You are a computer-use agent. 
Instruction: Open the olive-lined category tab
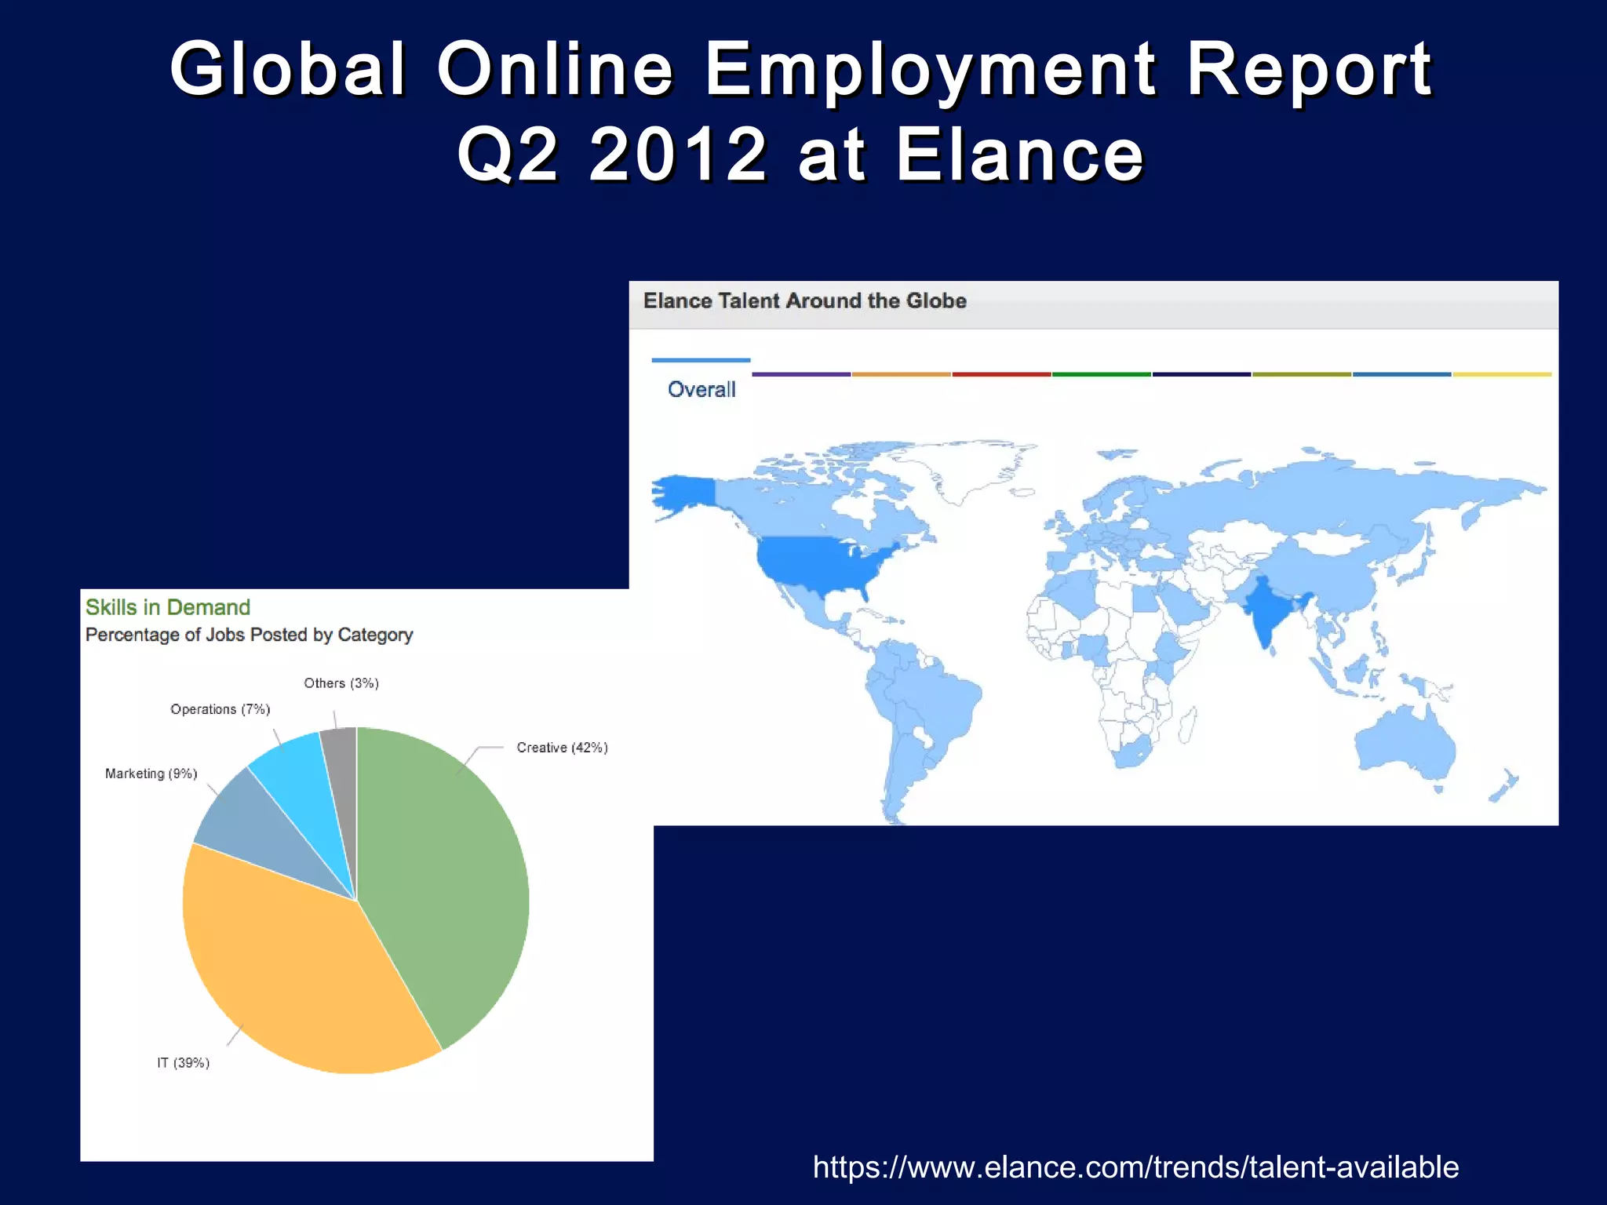point(1302,375)
